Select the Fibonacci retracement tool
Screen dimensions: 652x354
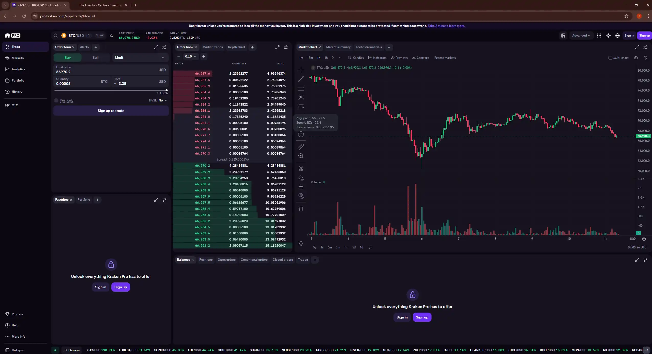click(301, 88)
